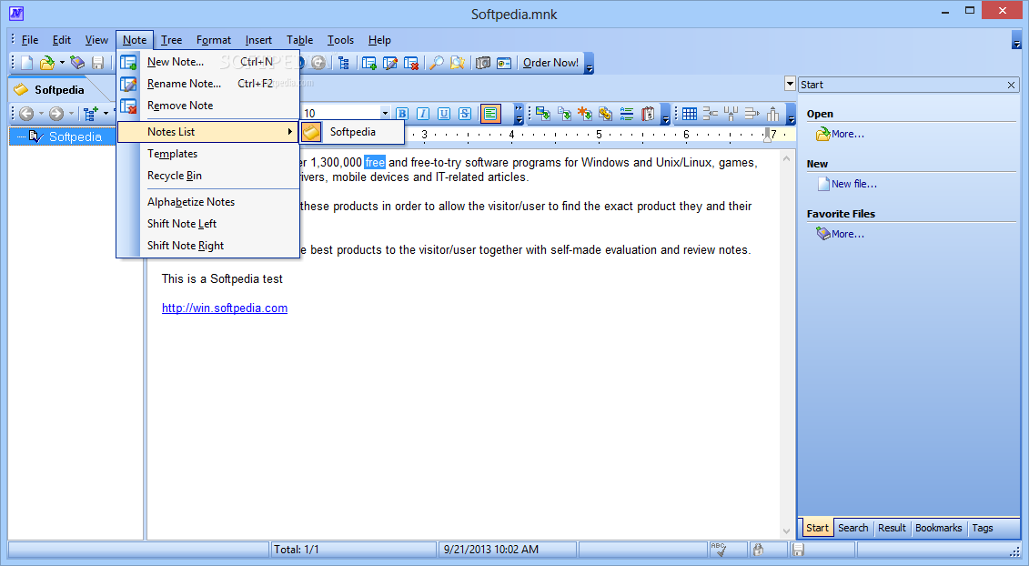Expand insert toolbar options arrow
The image size is (1029, 566).
(x=665, y=115)
